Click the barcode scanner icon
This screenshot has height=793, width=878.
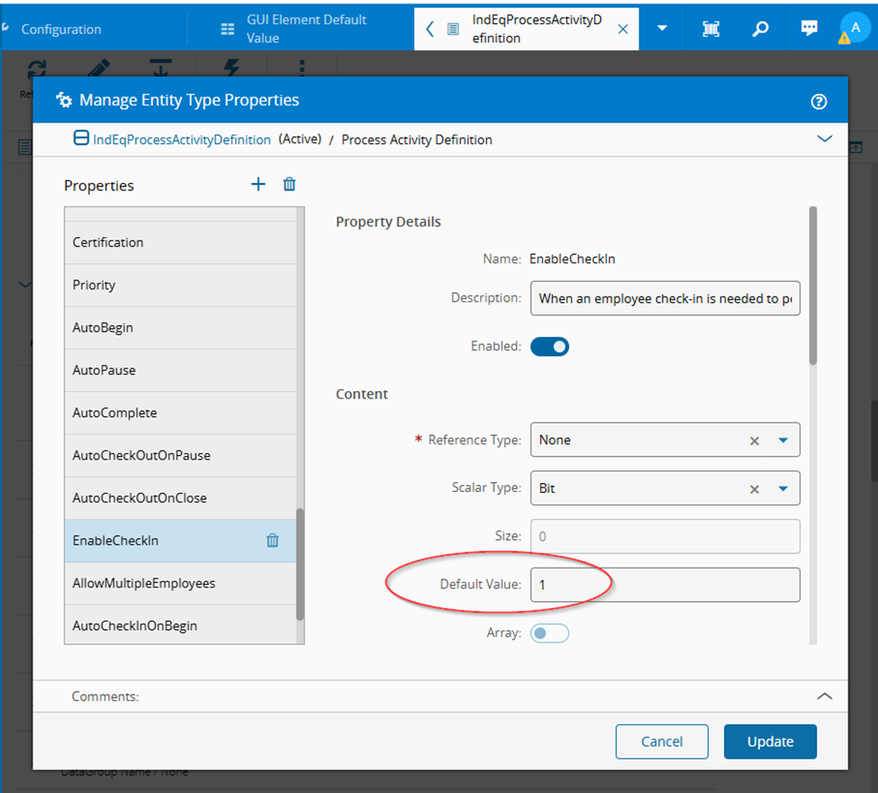[711, 29]
